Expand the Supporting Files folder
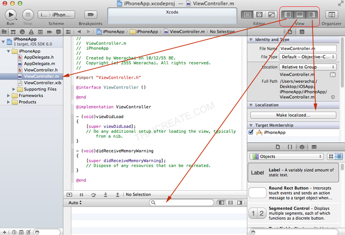The height and width of the screenshot is (235, 345). pos(14,89)
